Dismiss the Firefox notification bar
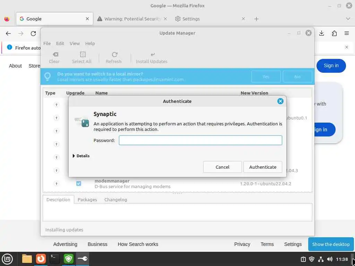Viewport: 355px width, 266px height. click(347, 47)
